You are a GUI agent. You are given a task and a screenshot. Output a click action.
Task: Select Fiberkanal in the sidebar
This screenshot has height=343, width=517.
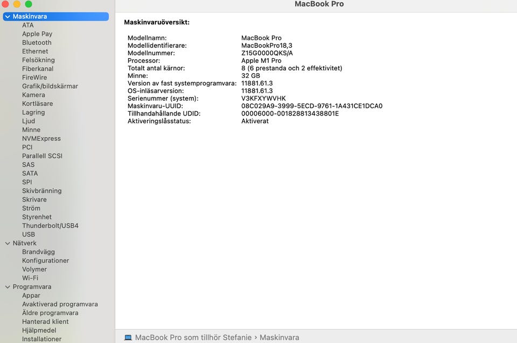[38, 69]
